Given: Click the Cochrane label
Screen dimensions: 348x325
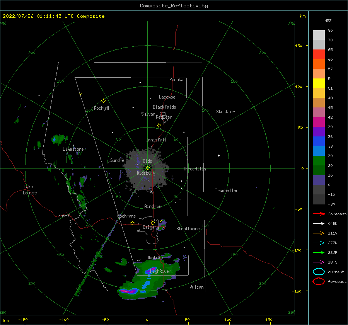Looking at the screenshot, I should pos(126,216).
